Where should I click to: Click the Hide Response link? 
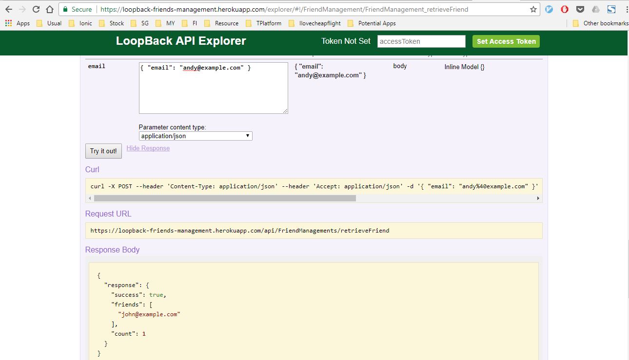point(148,148)
